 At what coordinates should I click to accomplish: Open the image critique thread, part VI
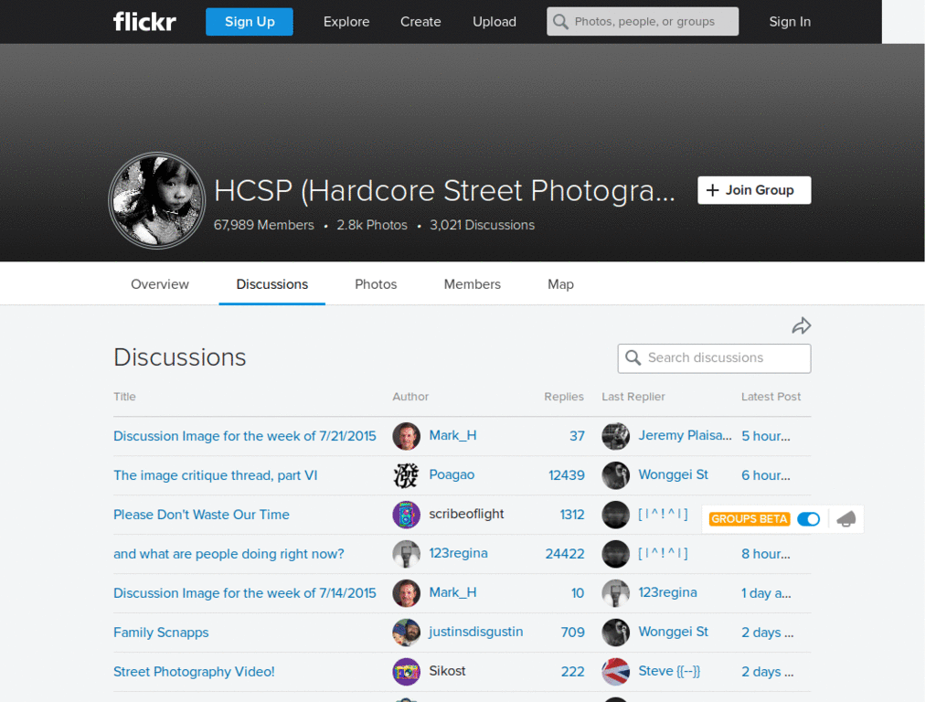pyautogui.click(x=215, y=475)
